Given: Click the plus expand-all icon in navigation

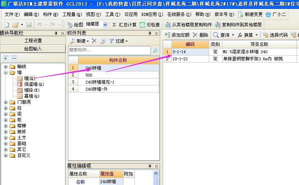Looking at the screenshot, I should click(6, 58).
